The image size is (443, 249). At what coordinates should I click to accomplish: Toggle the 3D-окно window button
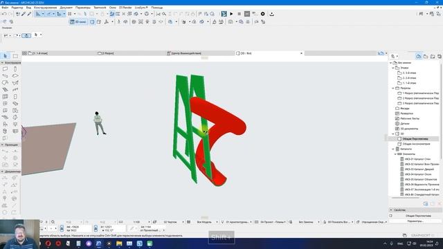coord(78,21)
